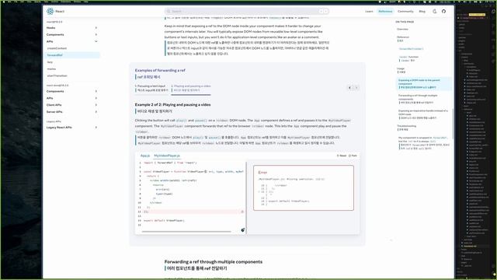Click the play() inline code in description

point(181,121)
